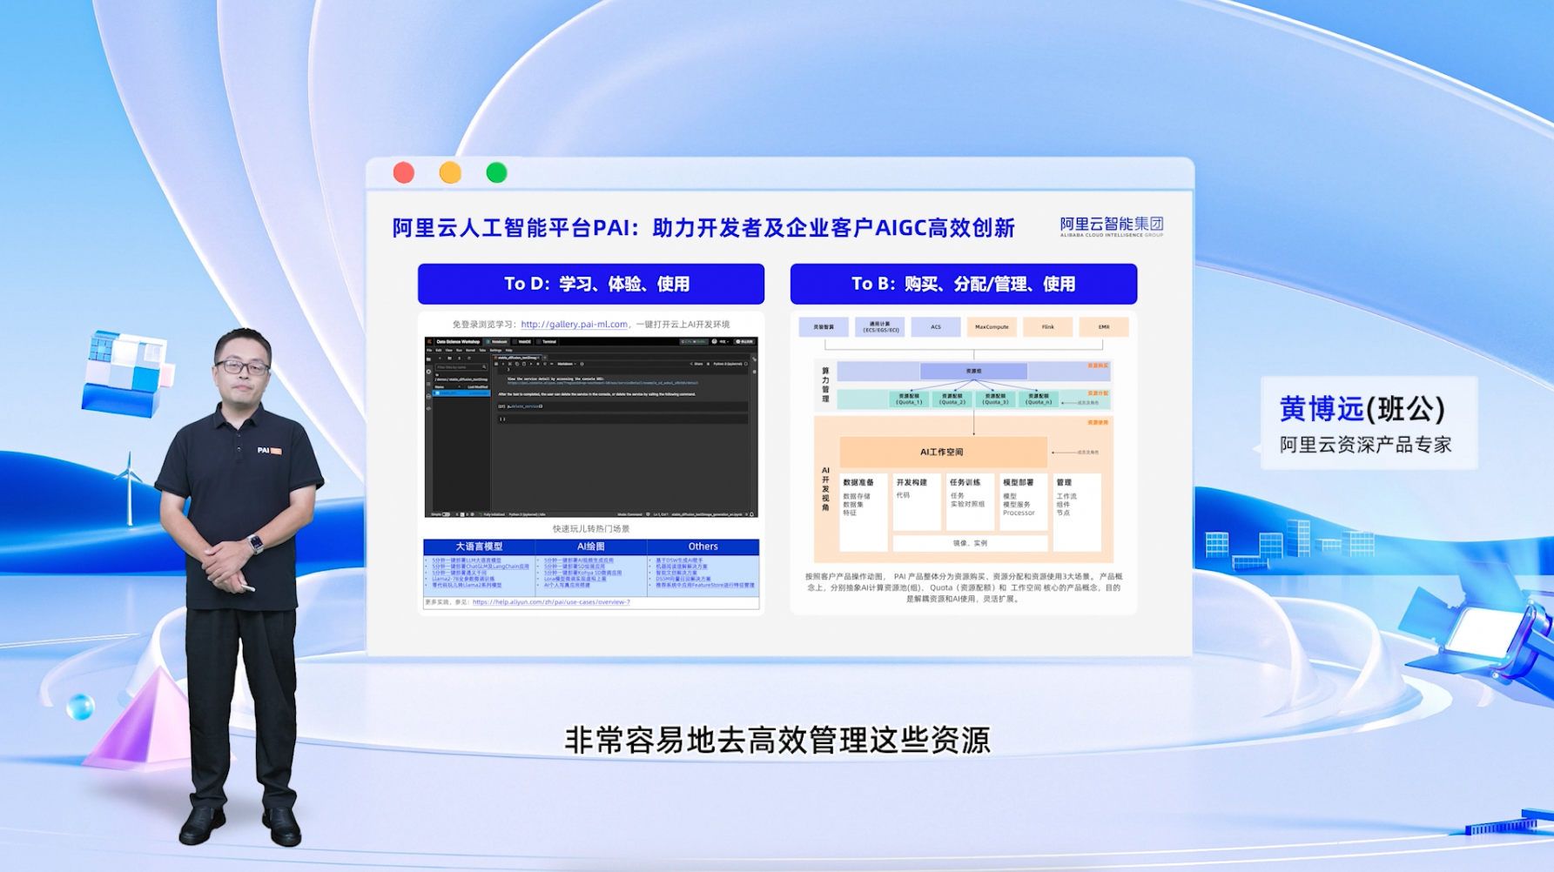Image resolution: width=1554 pixels, height=872 pixels.
Task: Click the 资源组 block
Action: (973, 372)
